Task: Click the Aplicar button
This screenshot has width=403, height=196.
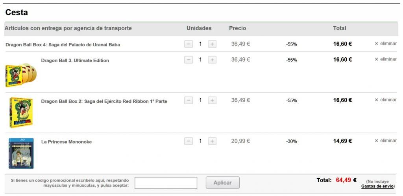Action: point(223,183)
